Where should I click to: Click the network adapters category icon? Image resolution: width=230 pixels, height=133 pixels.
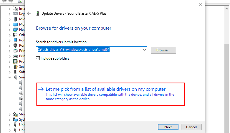[x=16, y=30]
